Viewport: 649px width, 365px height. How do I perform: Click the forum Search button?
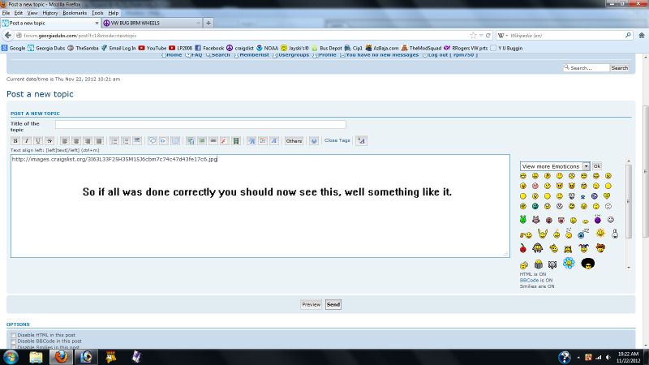tap(620, 68)
